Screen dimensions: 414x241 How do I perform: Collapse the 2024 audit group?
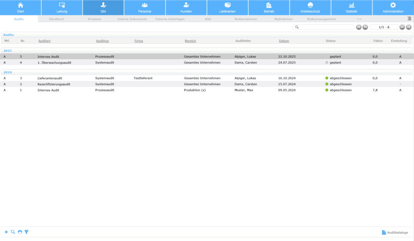click(x=8, y=72)
